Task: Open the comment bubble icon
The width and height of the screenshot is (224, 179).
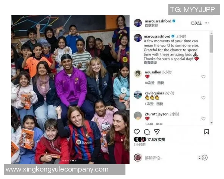Action: [147, 132]
